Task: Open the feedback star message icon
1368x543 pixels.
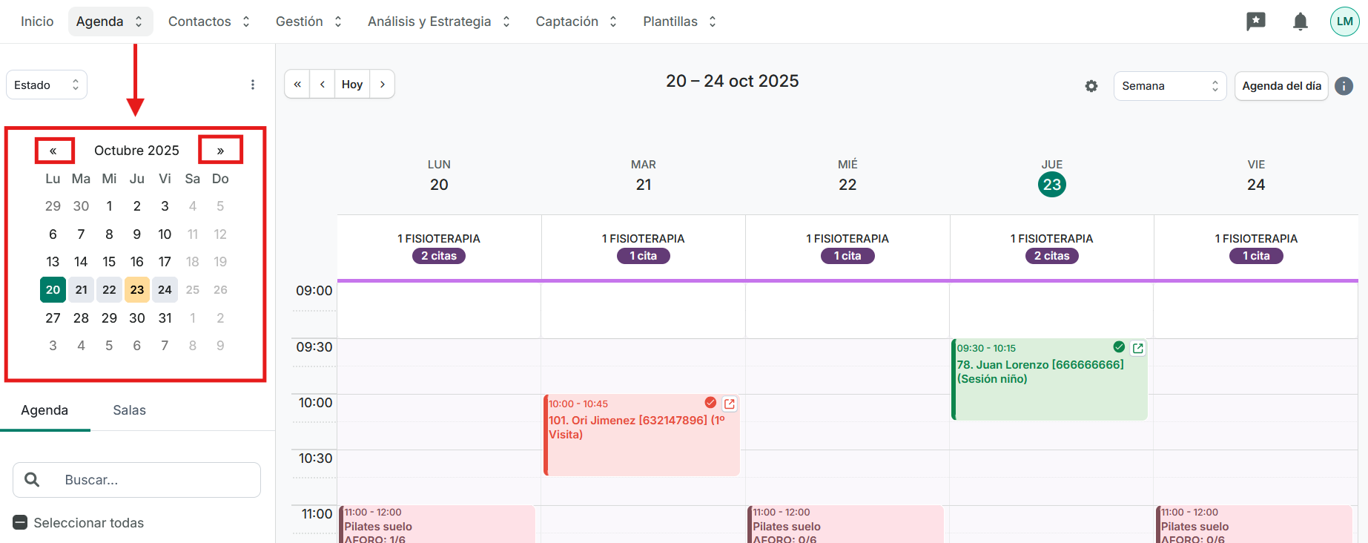Action: coord(1255,22)
